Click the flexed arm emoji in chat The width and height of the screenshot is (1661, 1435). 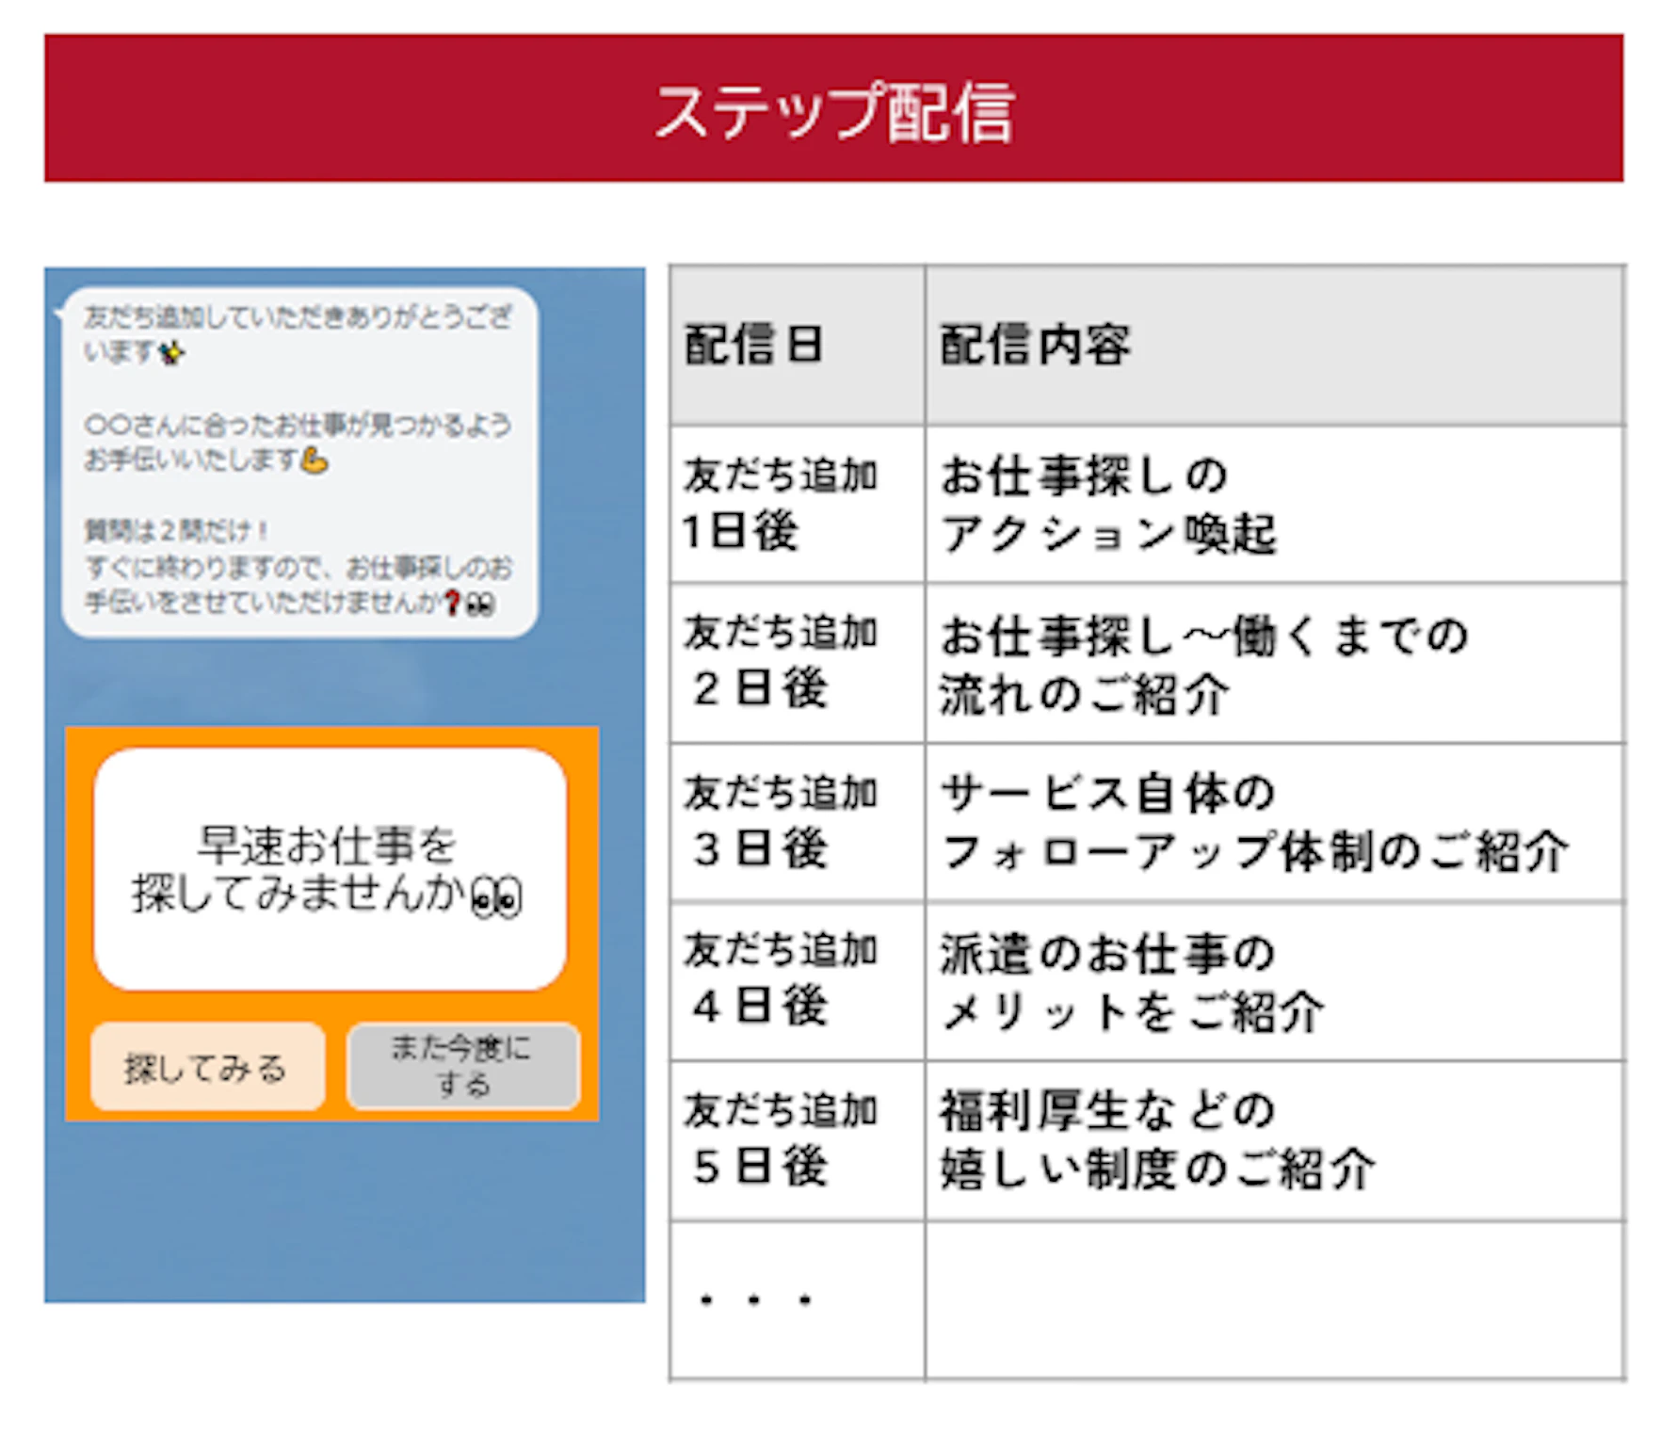[x=314, y=460]
